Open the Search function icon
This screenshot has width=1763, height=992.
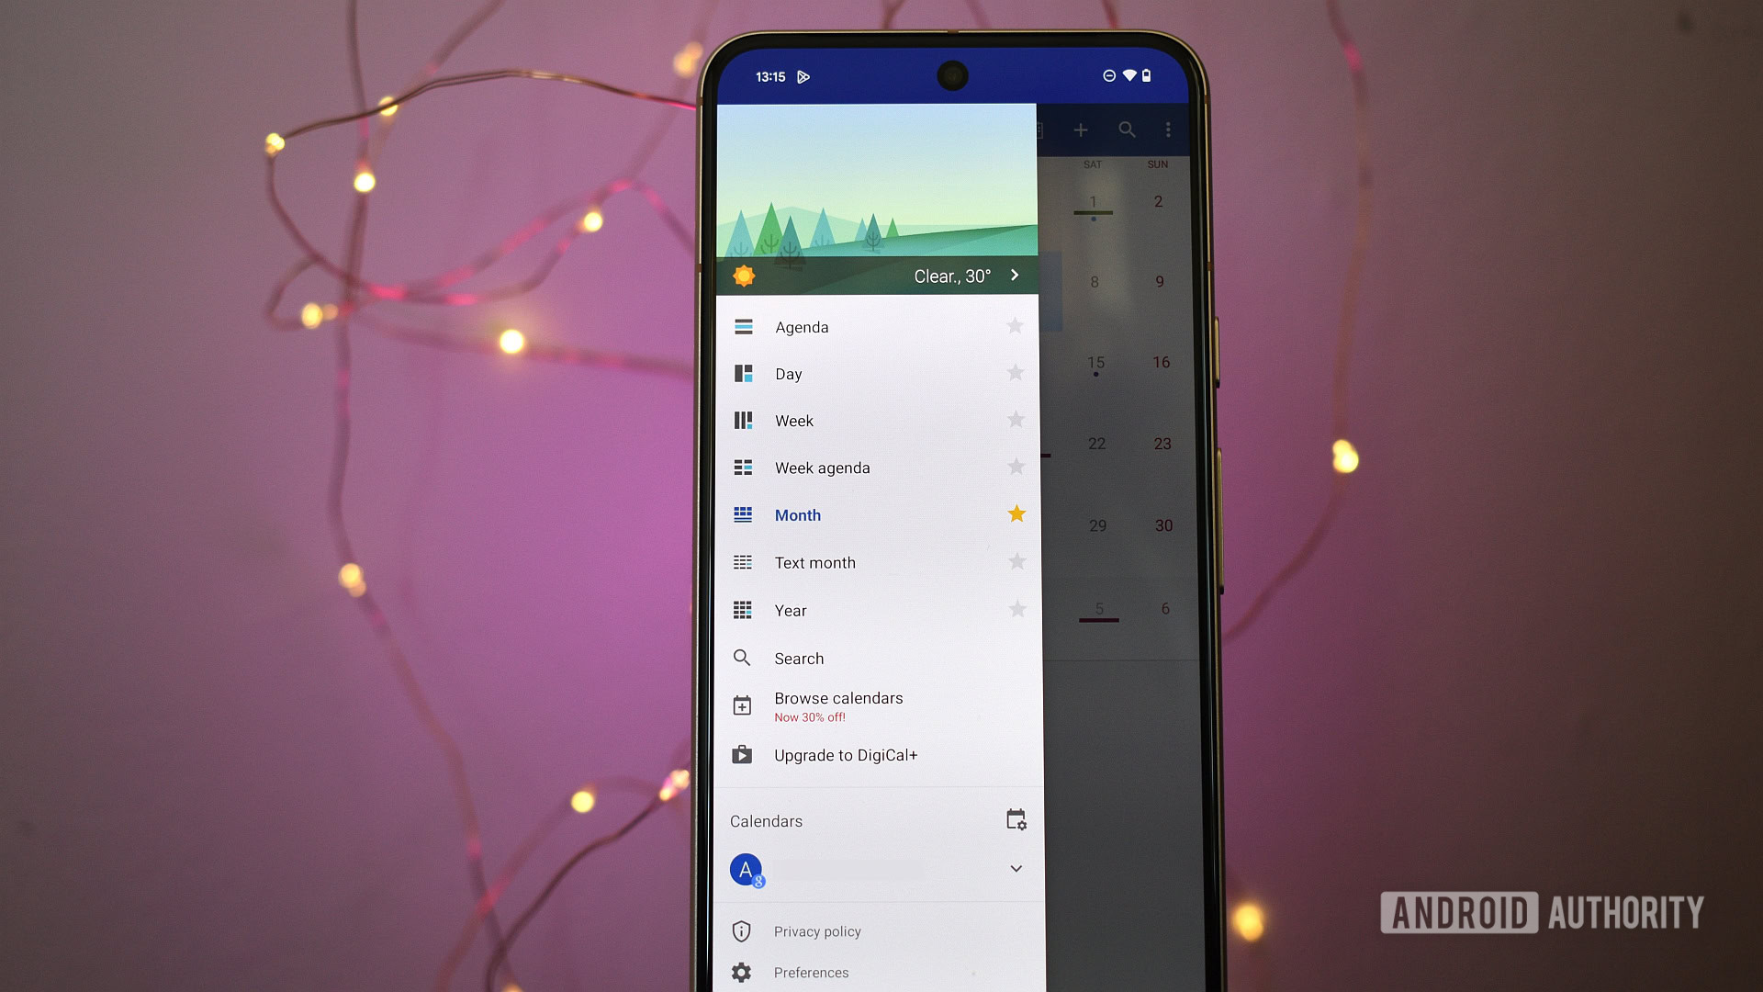[742, 658]
